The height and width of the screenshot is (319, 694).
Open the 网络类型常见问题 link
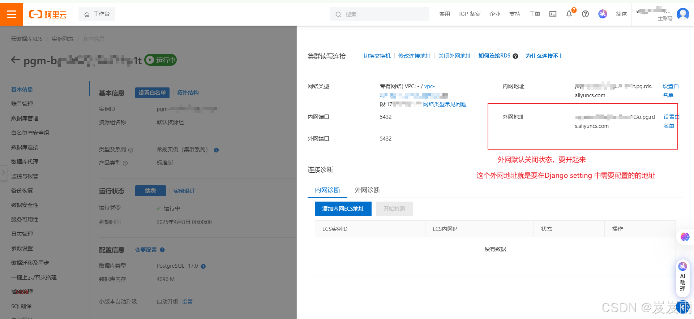[x=445, y=104]
